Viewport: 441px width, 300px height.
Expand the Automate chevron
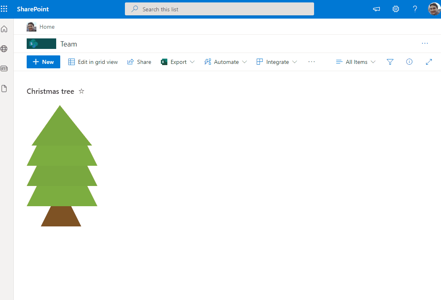click(x=245, y=62)
